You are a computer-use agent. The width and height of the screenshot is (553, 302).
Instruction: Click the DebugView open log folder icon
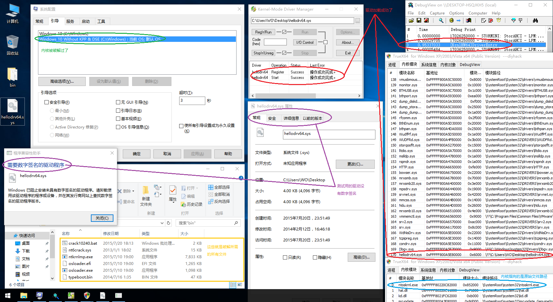411,21
